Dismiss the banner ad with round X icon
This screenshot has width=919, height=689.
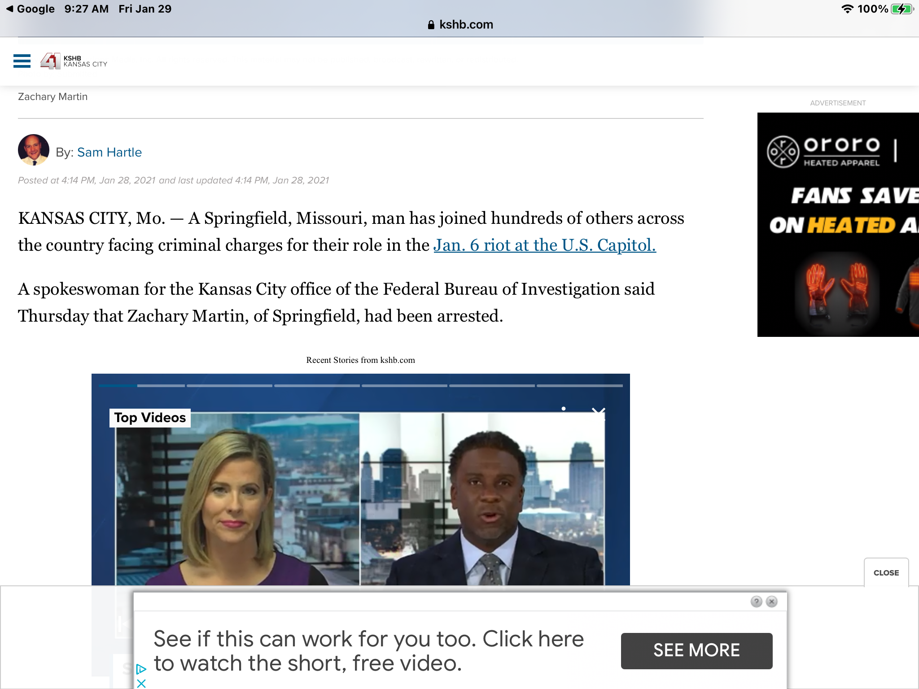pyautogui.click(x=772, y=602)
